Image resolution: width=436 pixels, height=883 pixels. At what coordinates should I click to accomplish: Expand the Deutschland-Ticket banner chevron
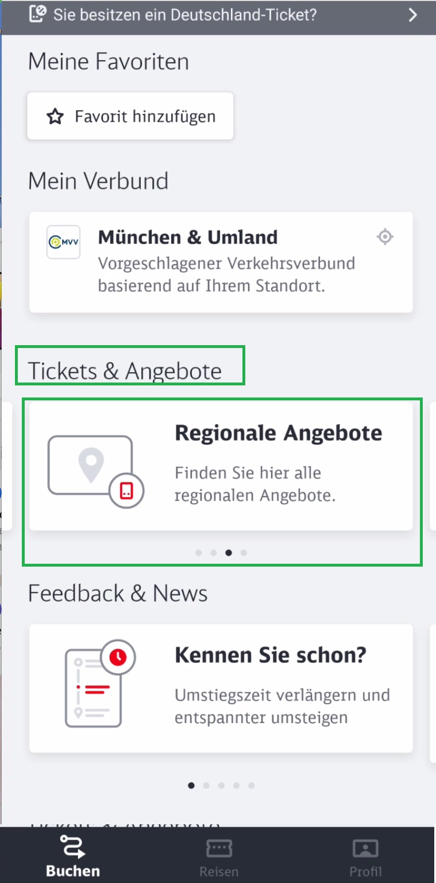pyautogui.click(x=412, y=15)
